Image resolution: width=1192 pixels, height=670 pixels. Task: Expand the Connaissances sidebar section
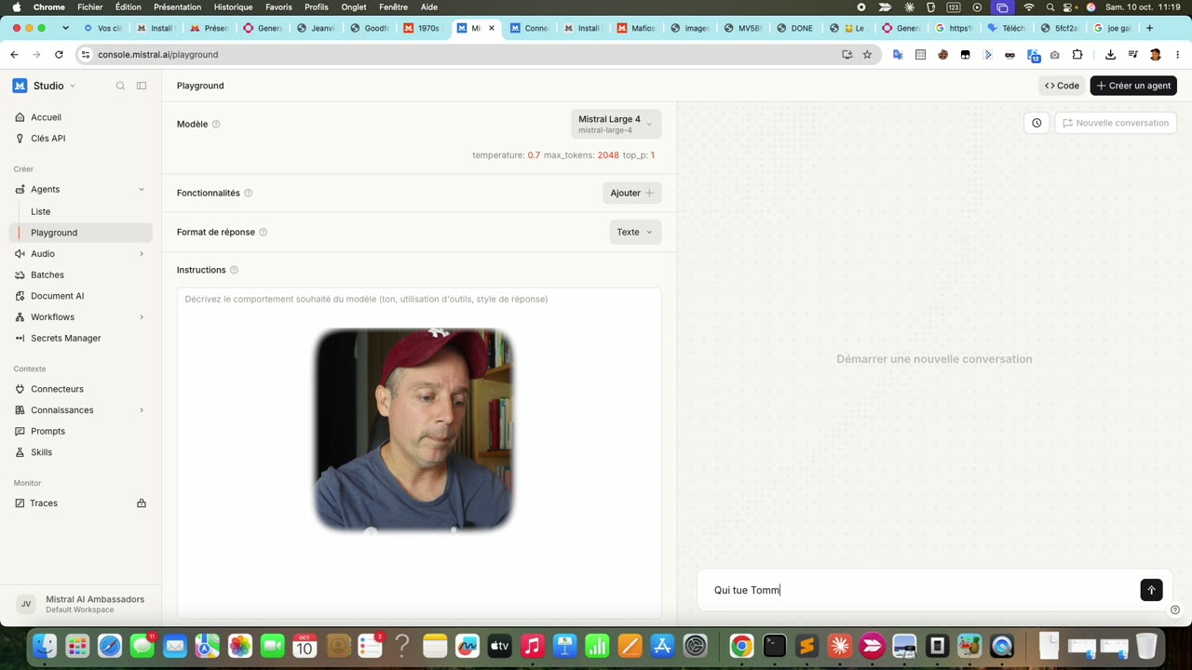click(x=142, y=410)
